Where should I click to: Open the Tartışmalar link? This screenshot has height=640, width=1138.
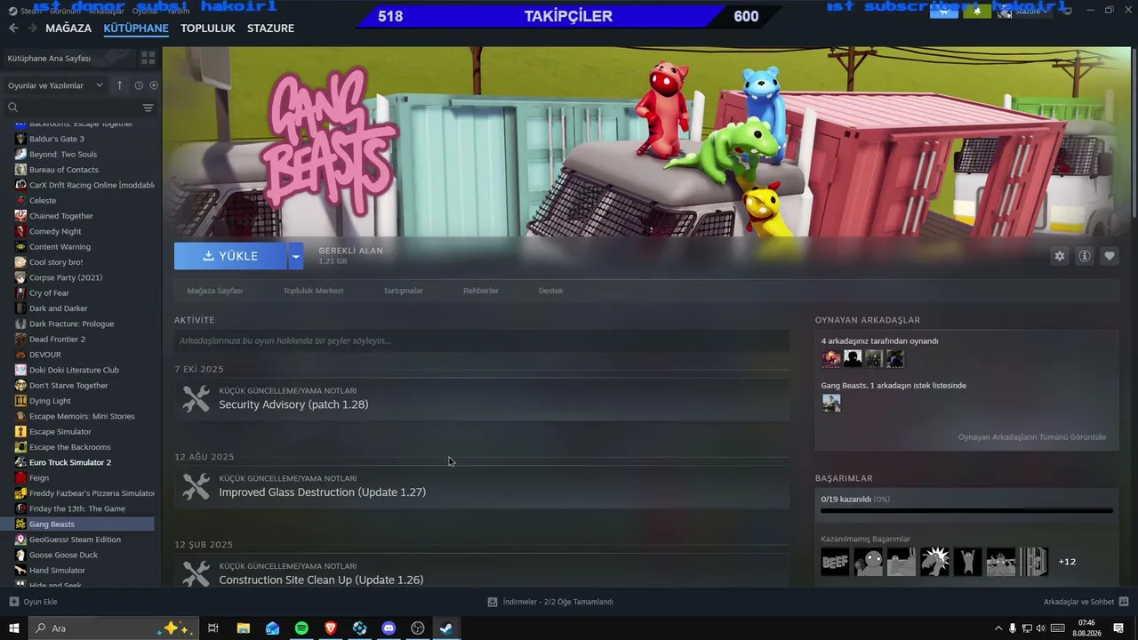pos(403,291)
